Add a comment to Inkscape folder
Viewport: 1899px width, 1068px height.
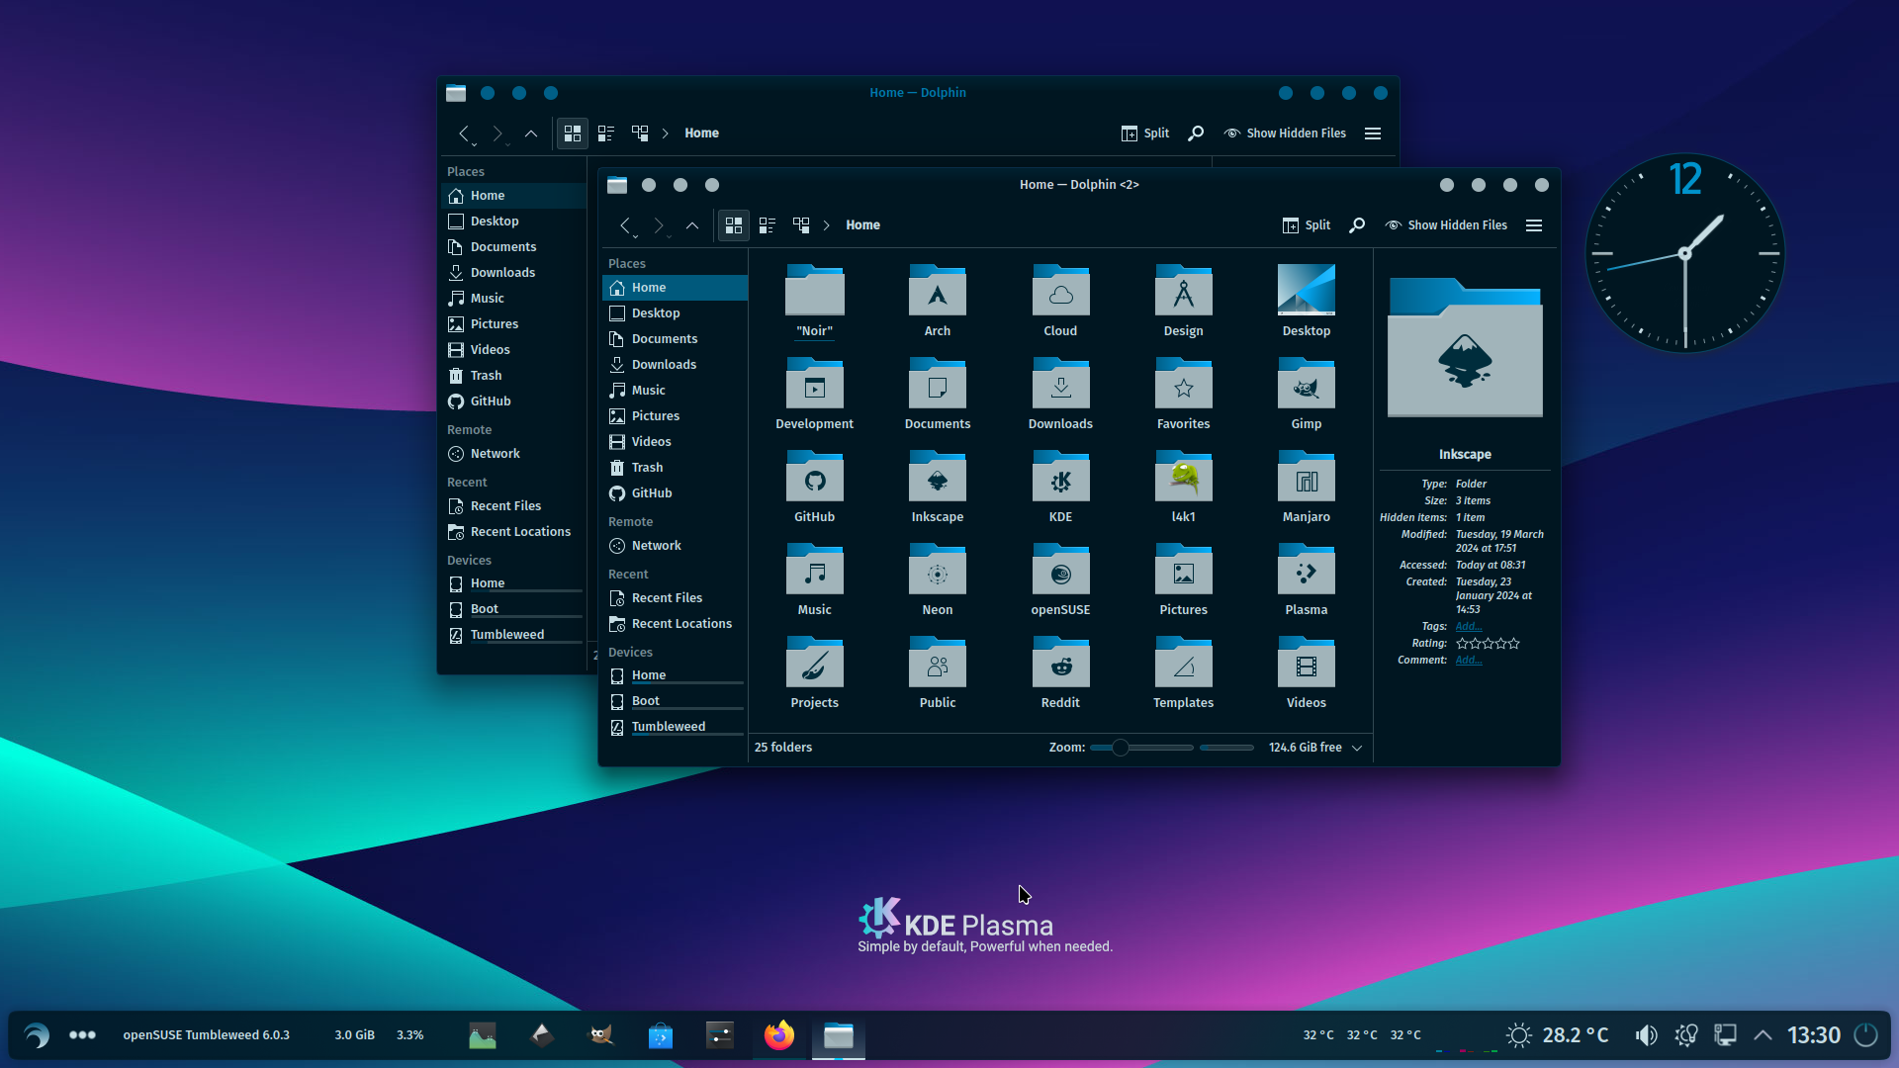pyautogui.click(x=1468, y=661)
